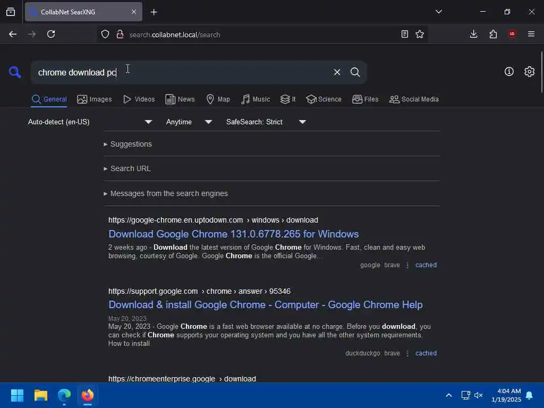This screenshot has width=544, height=408.
Task: Open taskbar network status icon
Action: 465,395
